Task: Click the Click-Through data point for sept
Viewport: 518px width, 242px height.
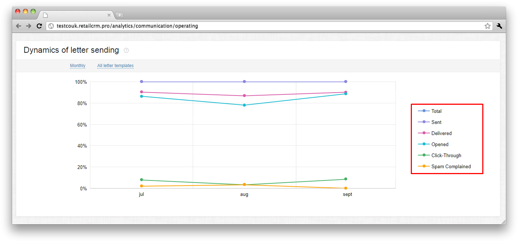Action: 346,179
